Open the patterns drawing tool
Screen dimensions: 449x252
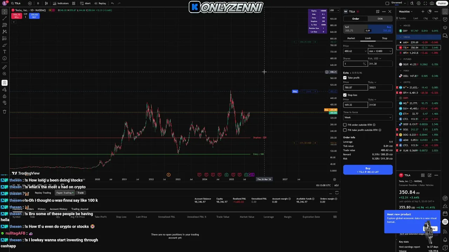(x=5, y=32)
